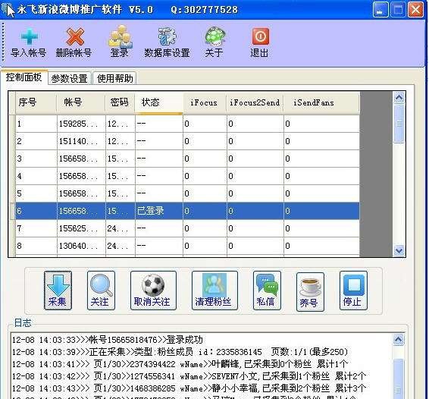Click the 退出 exit icon

pyautogui.click(x=260, y=42)
